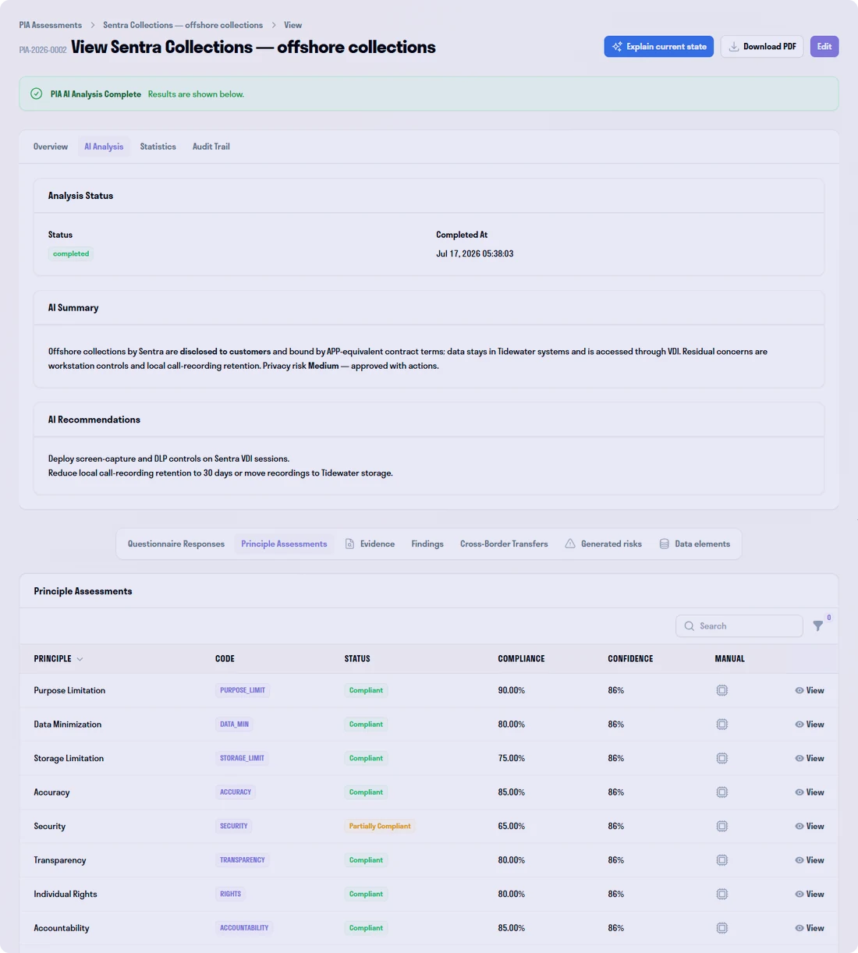Image resolution: width=858 pixels, height=953 pixels.
Task: Click the SECURITY code tag
Action: [x=233, y=826]
